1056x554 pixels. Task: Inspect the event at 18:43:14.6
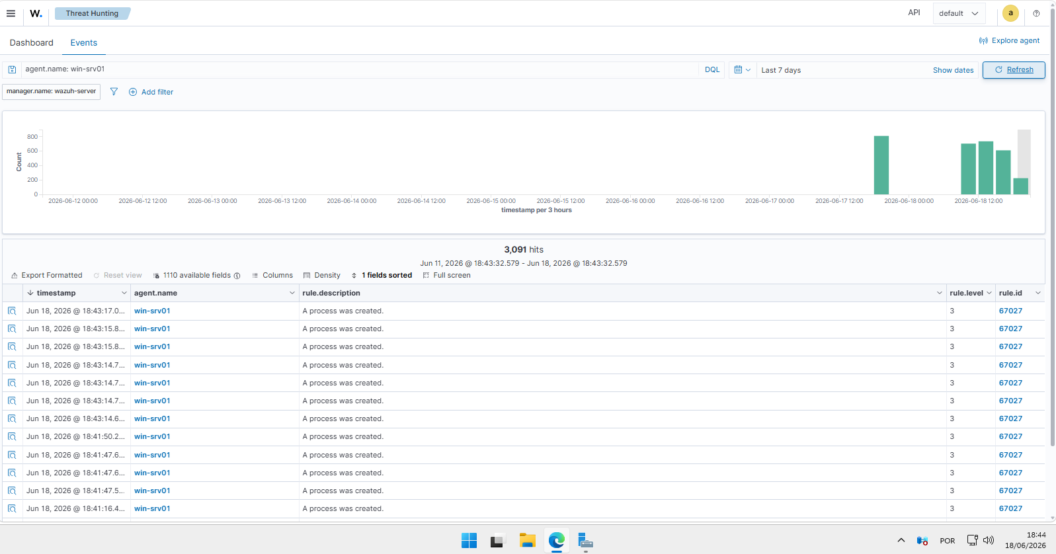(12, 418)
